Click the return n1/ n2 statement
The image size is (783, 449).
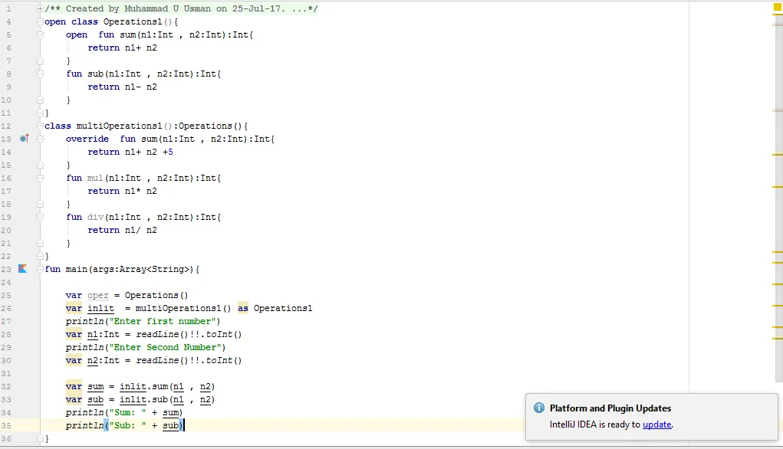click(123, 230)
